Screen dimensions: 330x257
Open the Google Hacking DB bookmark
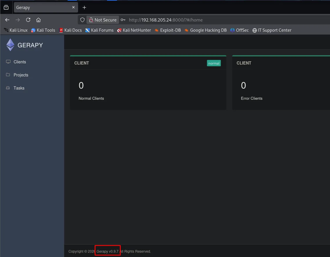pyautogui.click(x=205, y=30)
